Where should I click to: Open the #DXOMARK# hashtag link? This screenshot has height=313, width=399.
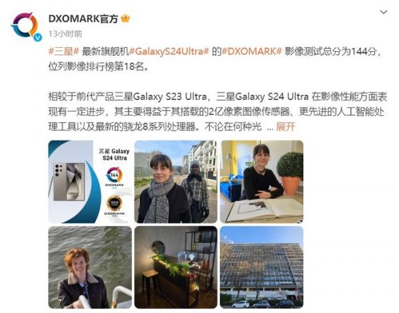click(x=252, y=52)
